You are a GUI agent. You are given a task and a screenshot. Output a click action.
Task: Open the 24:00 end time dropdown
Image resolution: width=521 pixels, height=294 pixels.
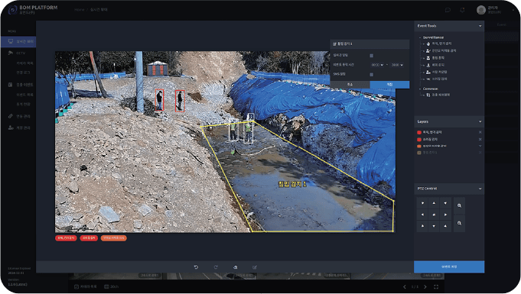coord(397,65)
